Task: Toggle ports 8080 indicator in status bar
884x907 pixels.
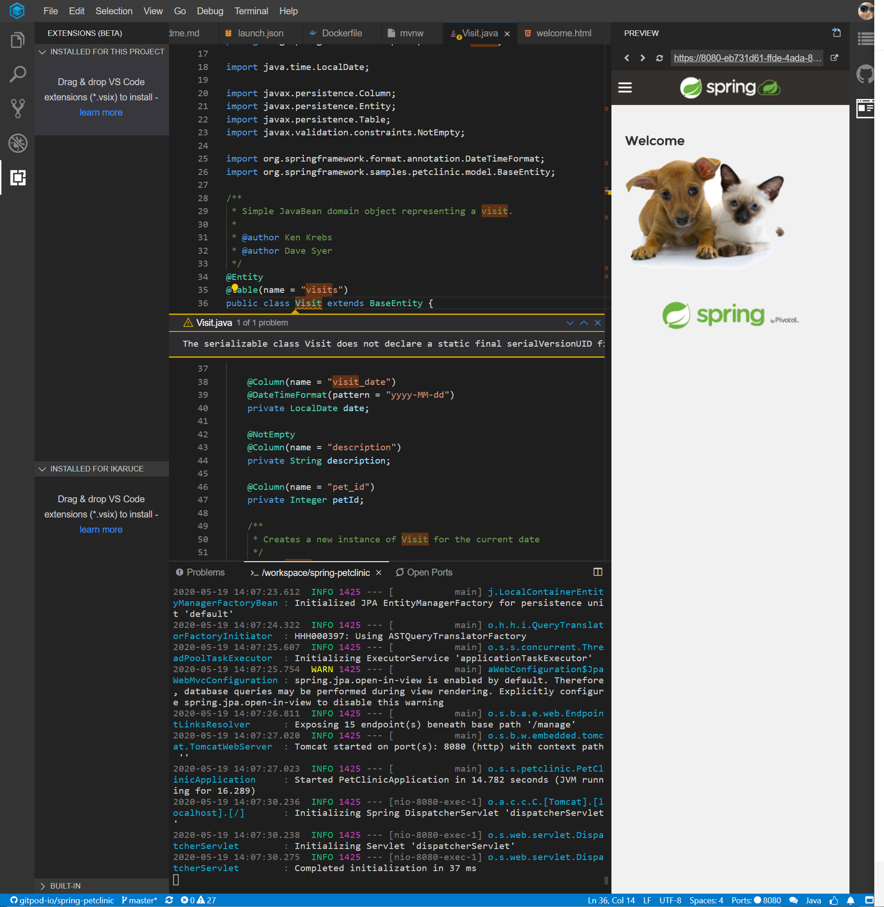Action: pos(756,900)
